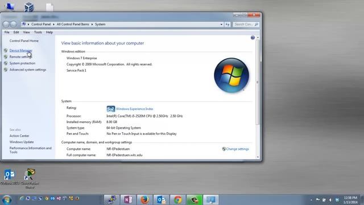Open Firefox from the taskbar
Screen dimensions: 364x205
tap(144, 200)
